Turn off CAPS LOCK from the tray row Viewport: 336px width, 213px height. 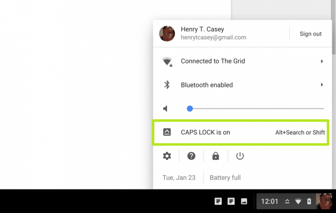[240, 132]
